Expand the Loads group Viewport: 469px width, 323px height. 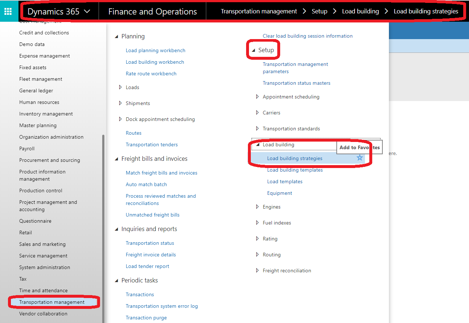pyautogui.click(x=120, y=87)
